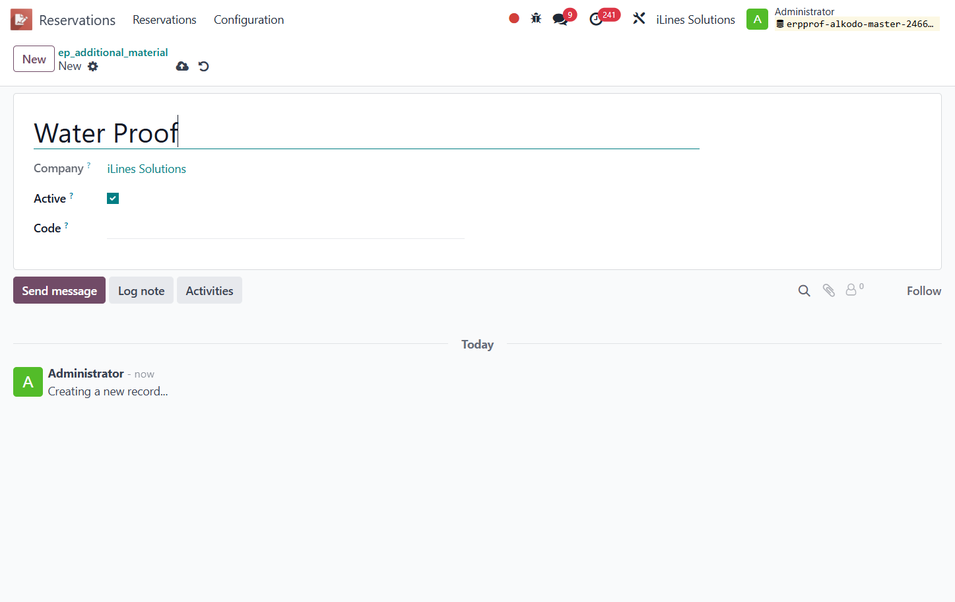Screen dimensions: 955x602
Task: Open the Activities scheduler button
Action: tap(209, 290)
